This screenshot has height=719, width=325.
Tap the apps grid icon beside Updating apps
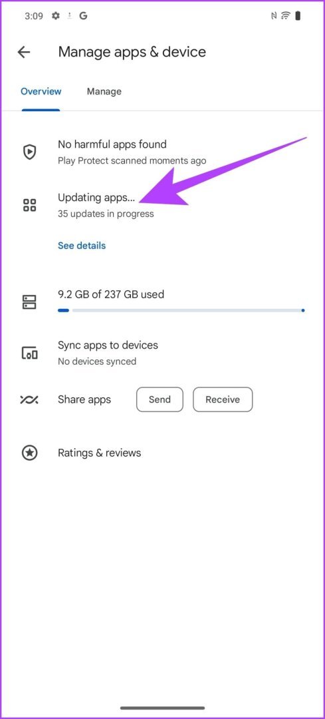click(29, 205)
